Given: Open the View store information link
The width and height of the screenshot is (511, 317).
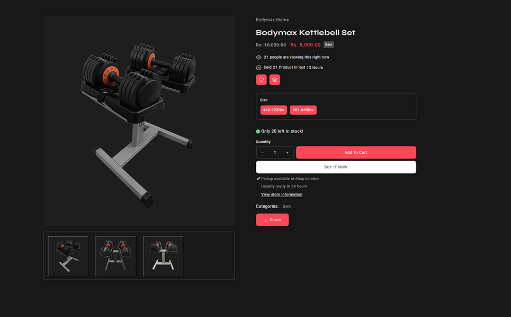Looking at the screenshot, I should [x=282, y=194].
